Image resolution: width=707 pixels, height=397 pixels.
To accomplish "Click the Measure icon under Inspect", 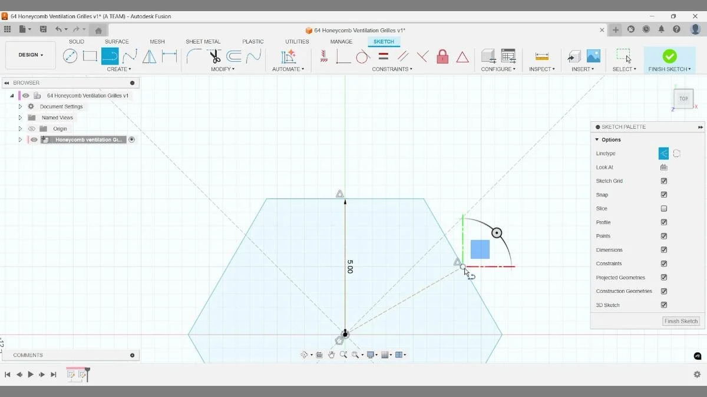I will pyautogui.click(x=540, y=56).
